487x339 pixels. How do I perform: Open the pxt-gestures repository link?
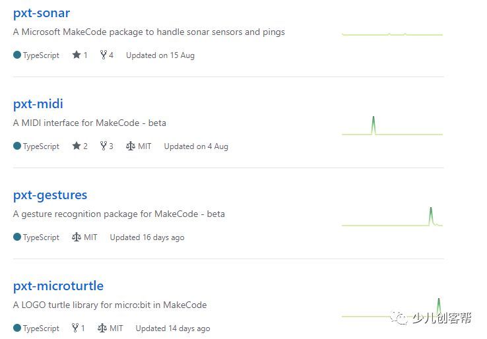[50, 195]
